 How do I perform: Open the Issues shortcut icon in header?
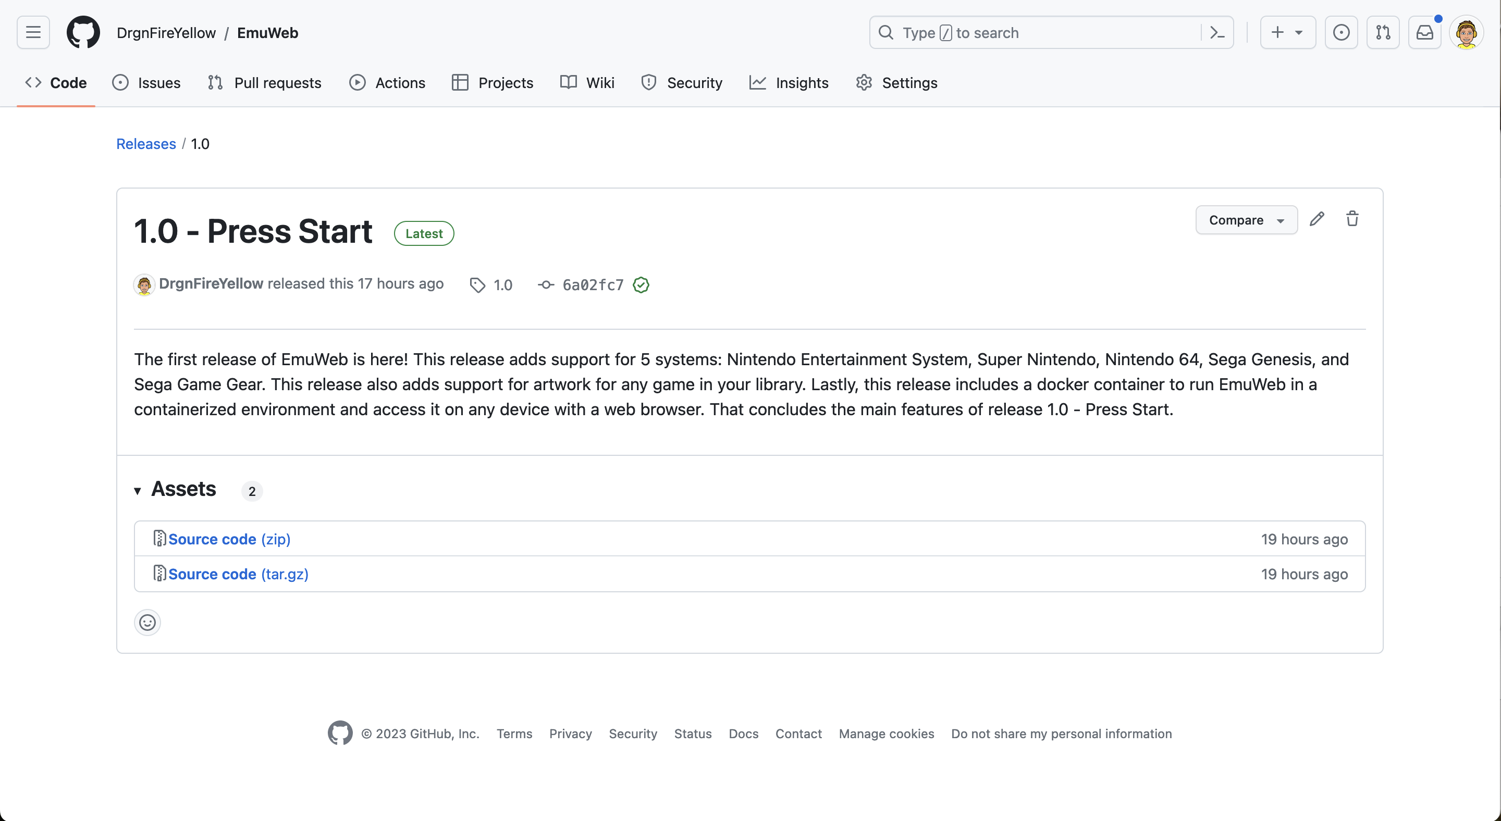coord(1341,33)
